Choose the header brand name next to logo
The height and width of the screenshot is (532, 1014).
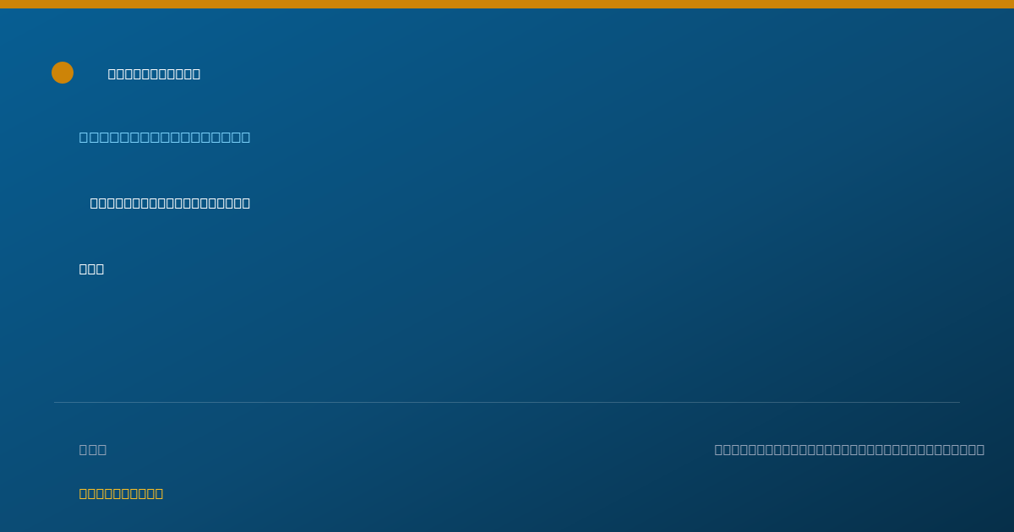pos(154,73)
